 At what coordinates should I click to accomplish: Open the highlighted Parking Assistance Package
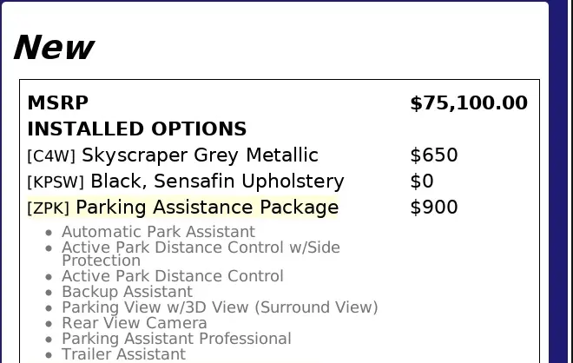click(207, 208)
